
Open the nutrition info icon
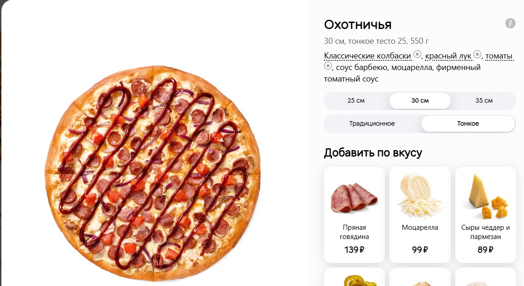pyautogui.click(x=510, y=23)
